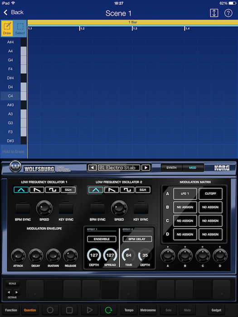Start recording with the circle button

point(50,310)
